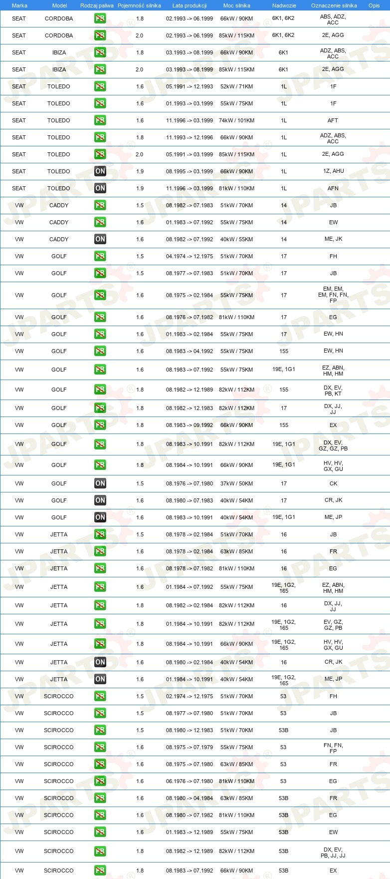Click petrol icon in VW JETTA 1.5 JB row
Image resolution: width=390 pixels, height=879 pixels.
point(100,534)
